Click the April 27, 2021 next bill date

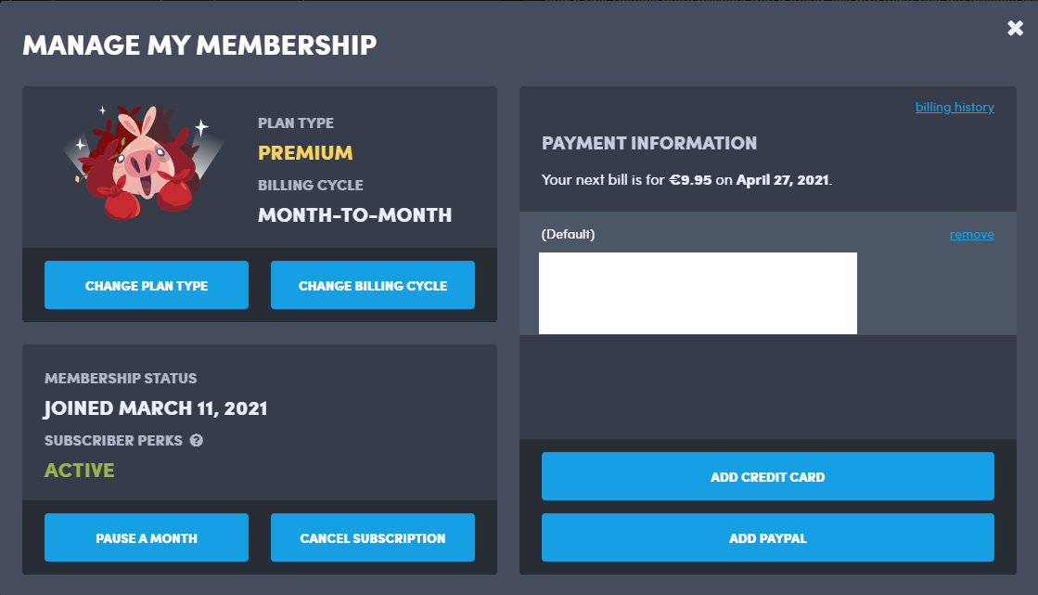click(x=783, y=180)
